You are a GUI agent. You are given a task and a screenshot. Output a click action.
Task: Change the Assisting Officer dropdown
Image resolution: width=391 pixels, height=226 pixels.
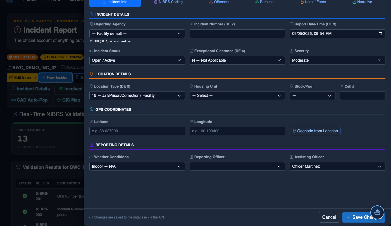pyautogui.click(x=337, y=167)
